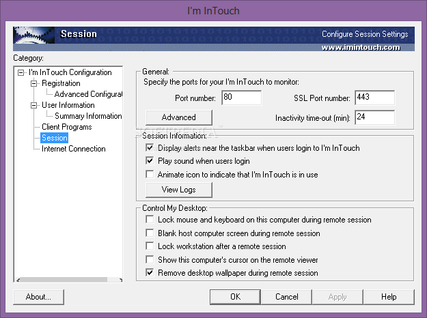The height and width of the screenshot is (318, 427).
Task: Click the "I'm InTouch" window title
Action: coord(213,11)
